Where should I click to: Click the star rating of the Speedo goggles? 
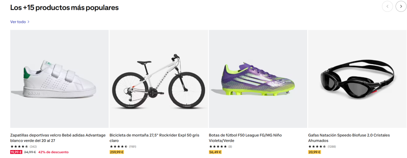click(x=317, y=147)
